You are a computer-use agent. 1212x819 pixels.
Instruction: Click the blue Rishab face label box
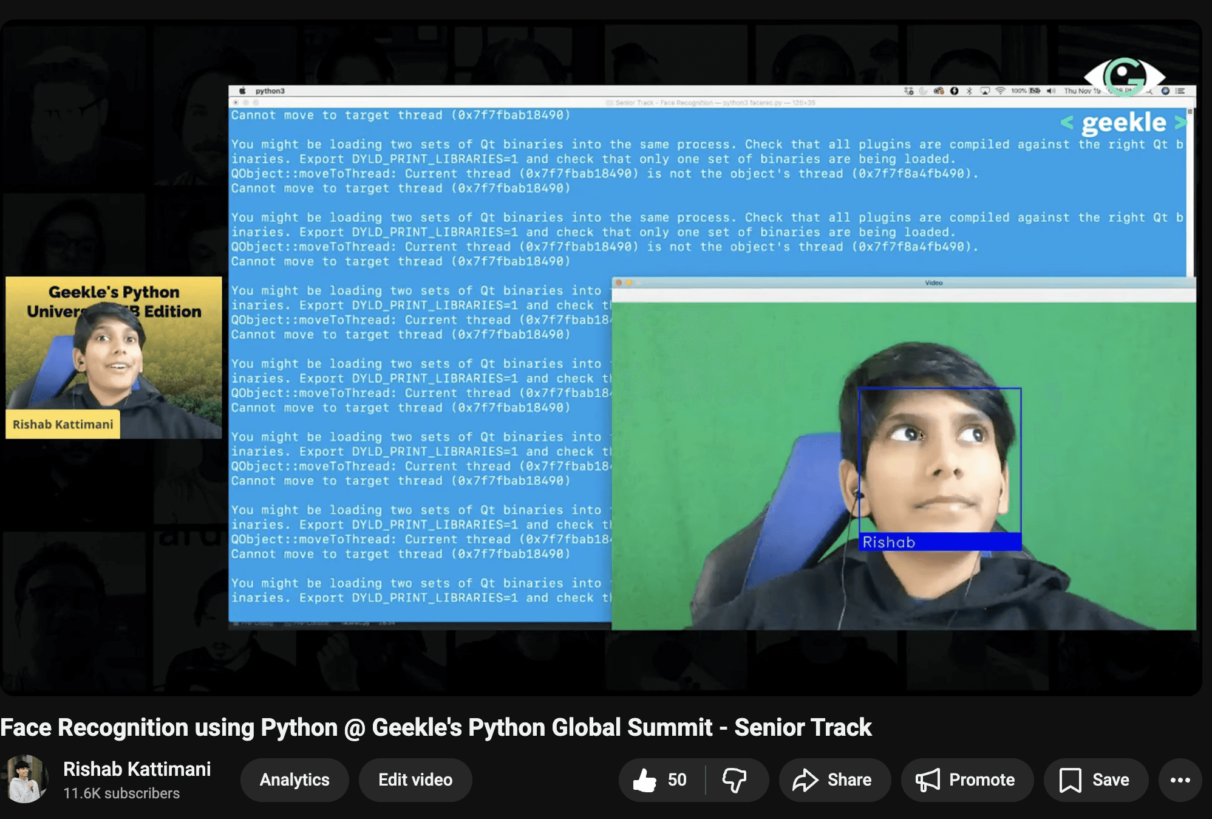pos(939,542)
